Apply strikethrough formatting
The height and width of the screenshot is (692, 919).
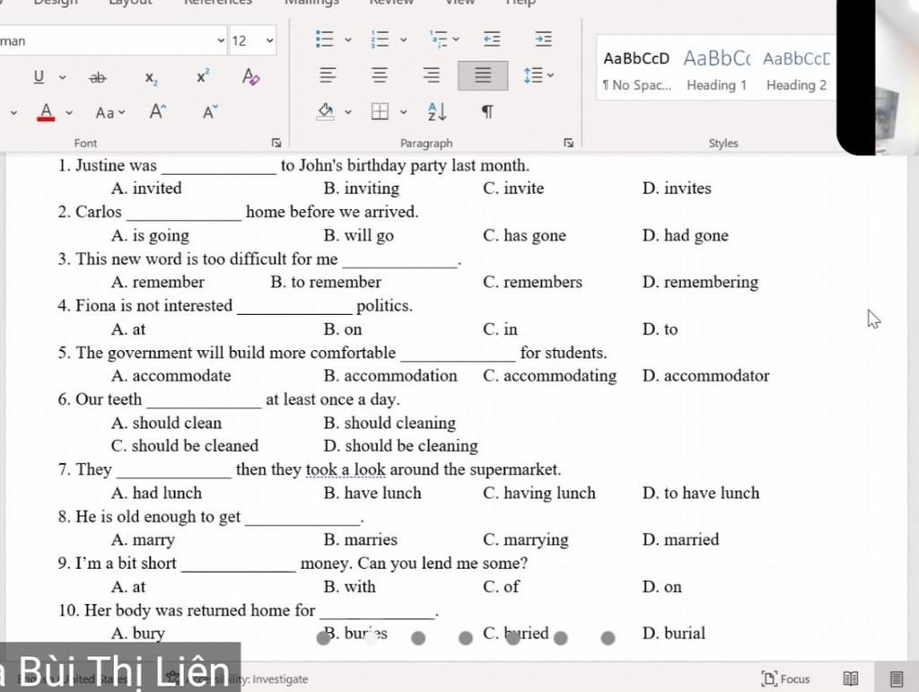[x=98, y=77]
